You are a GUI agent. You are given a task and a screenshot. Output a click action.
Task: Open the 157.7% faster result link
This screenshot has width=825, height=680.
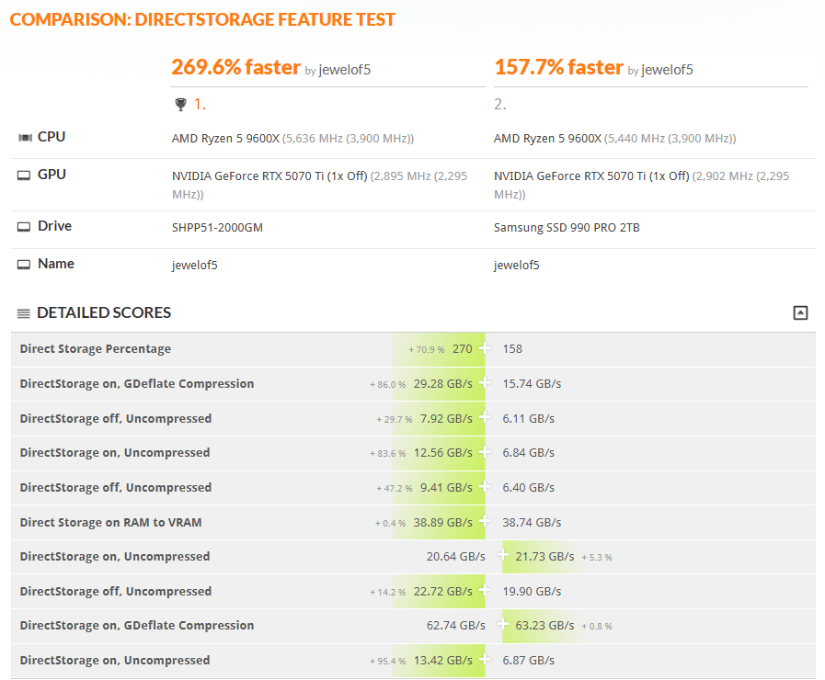pos(559,67)
